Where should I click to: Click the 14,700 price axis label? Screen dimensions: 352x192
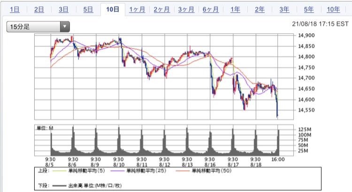tap(306, 78)
